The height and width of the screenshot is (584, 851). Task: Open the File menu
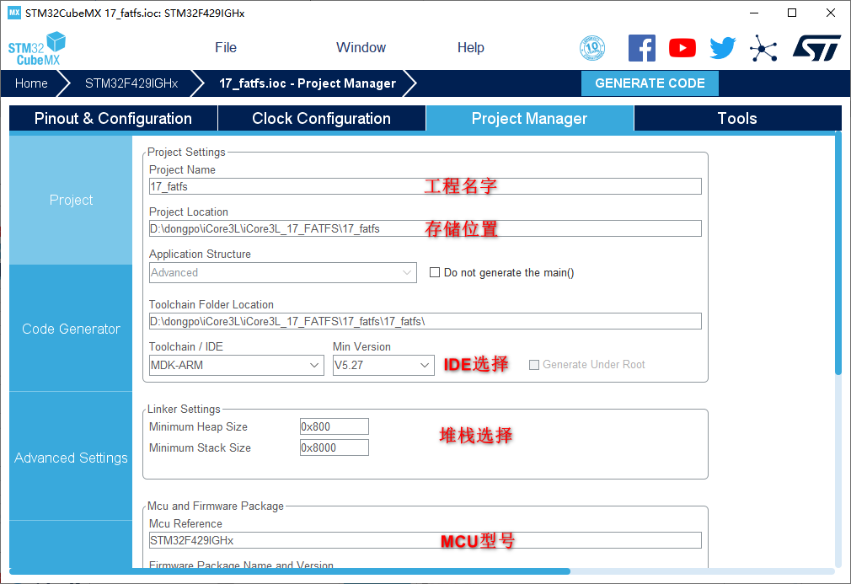tap(226, 48)
